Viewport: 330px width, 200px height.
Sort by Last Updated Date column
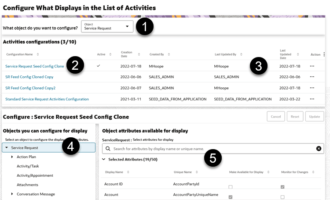coord(299,54)
